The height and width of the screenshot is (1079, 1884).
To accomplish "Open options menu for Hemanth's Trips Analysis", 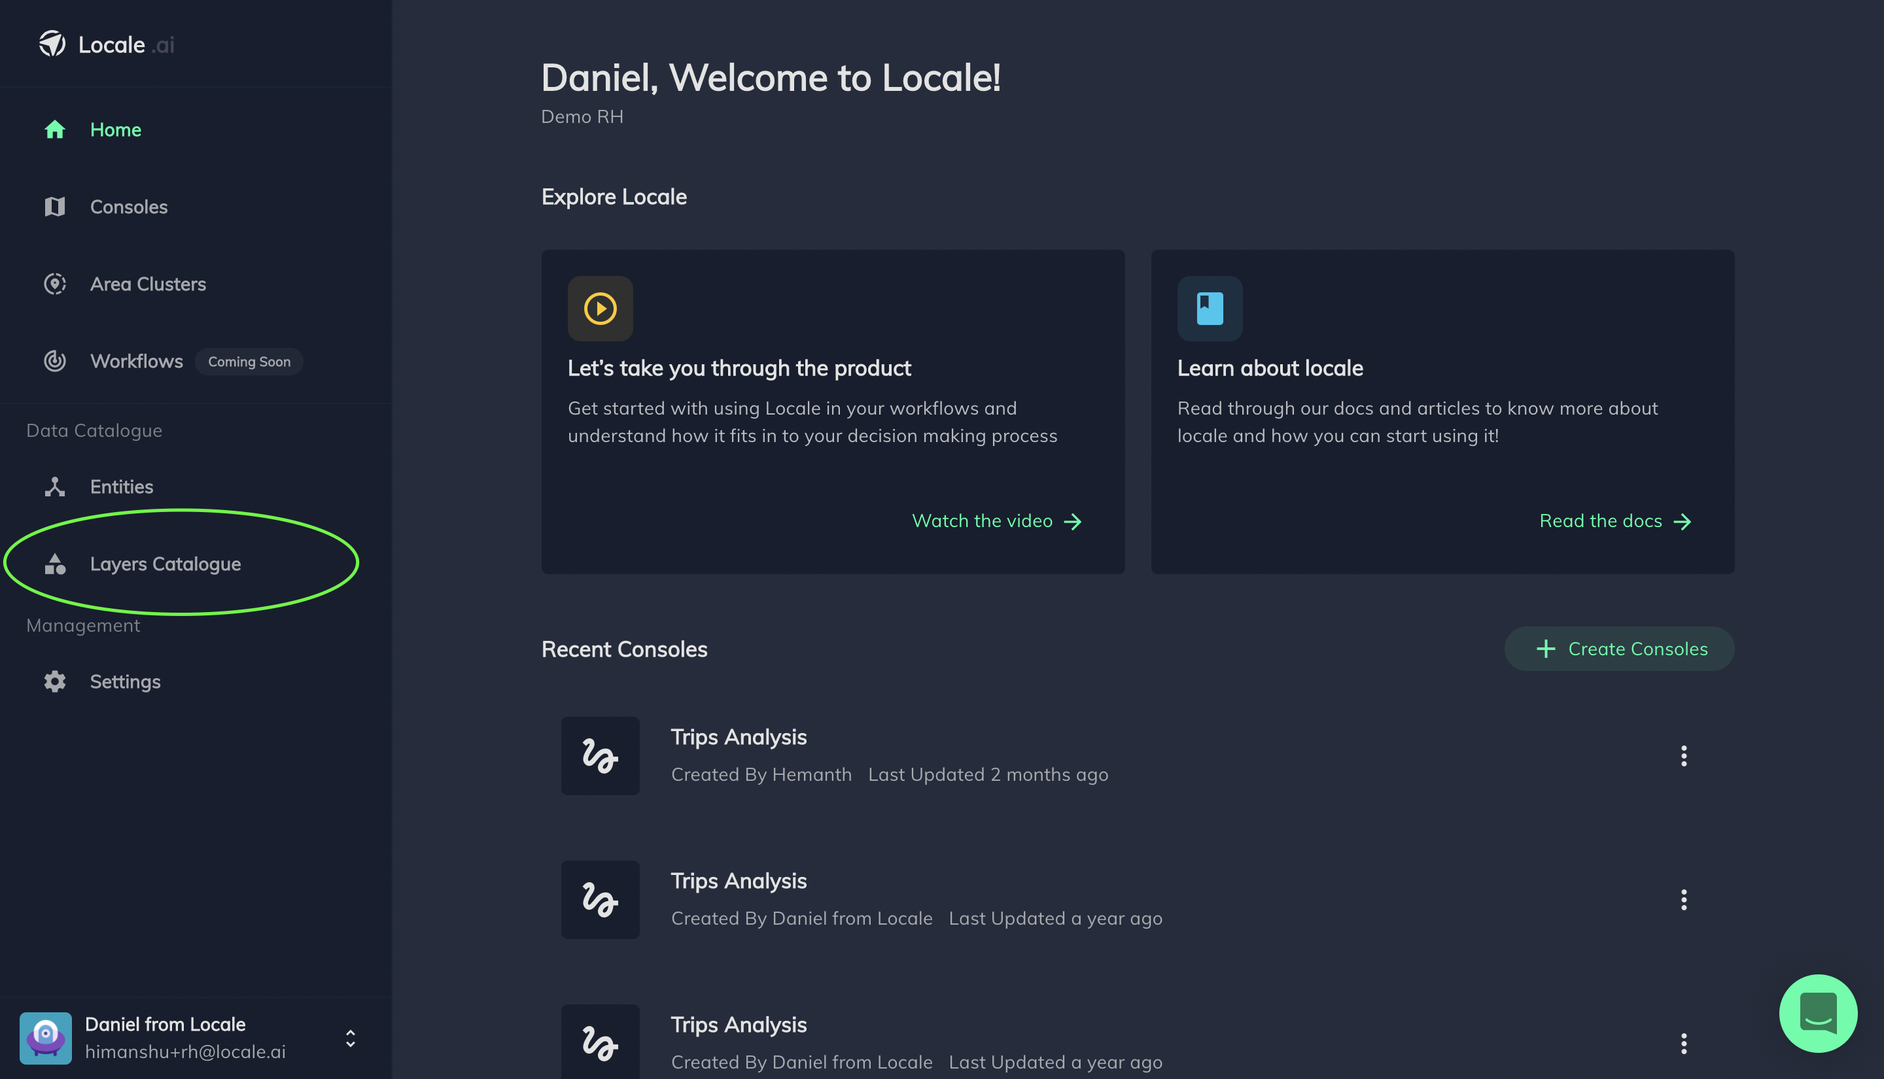I will [1683, 756].
